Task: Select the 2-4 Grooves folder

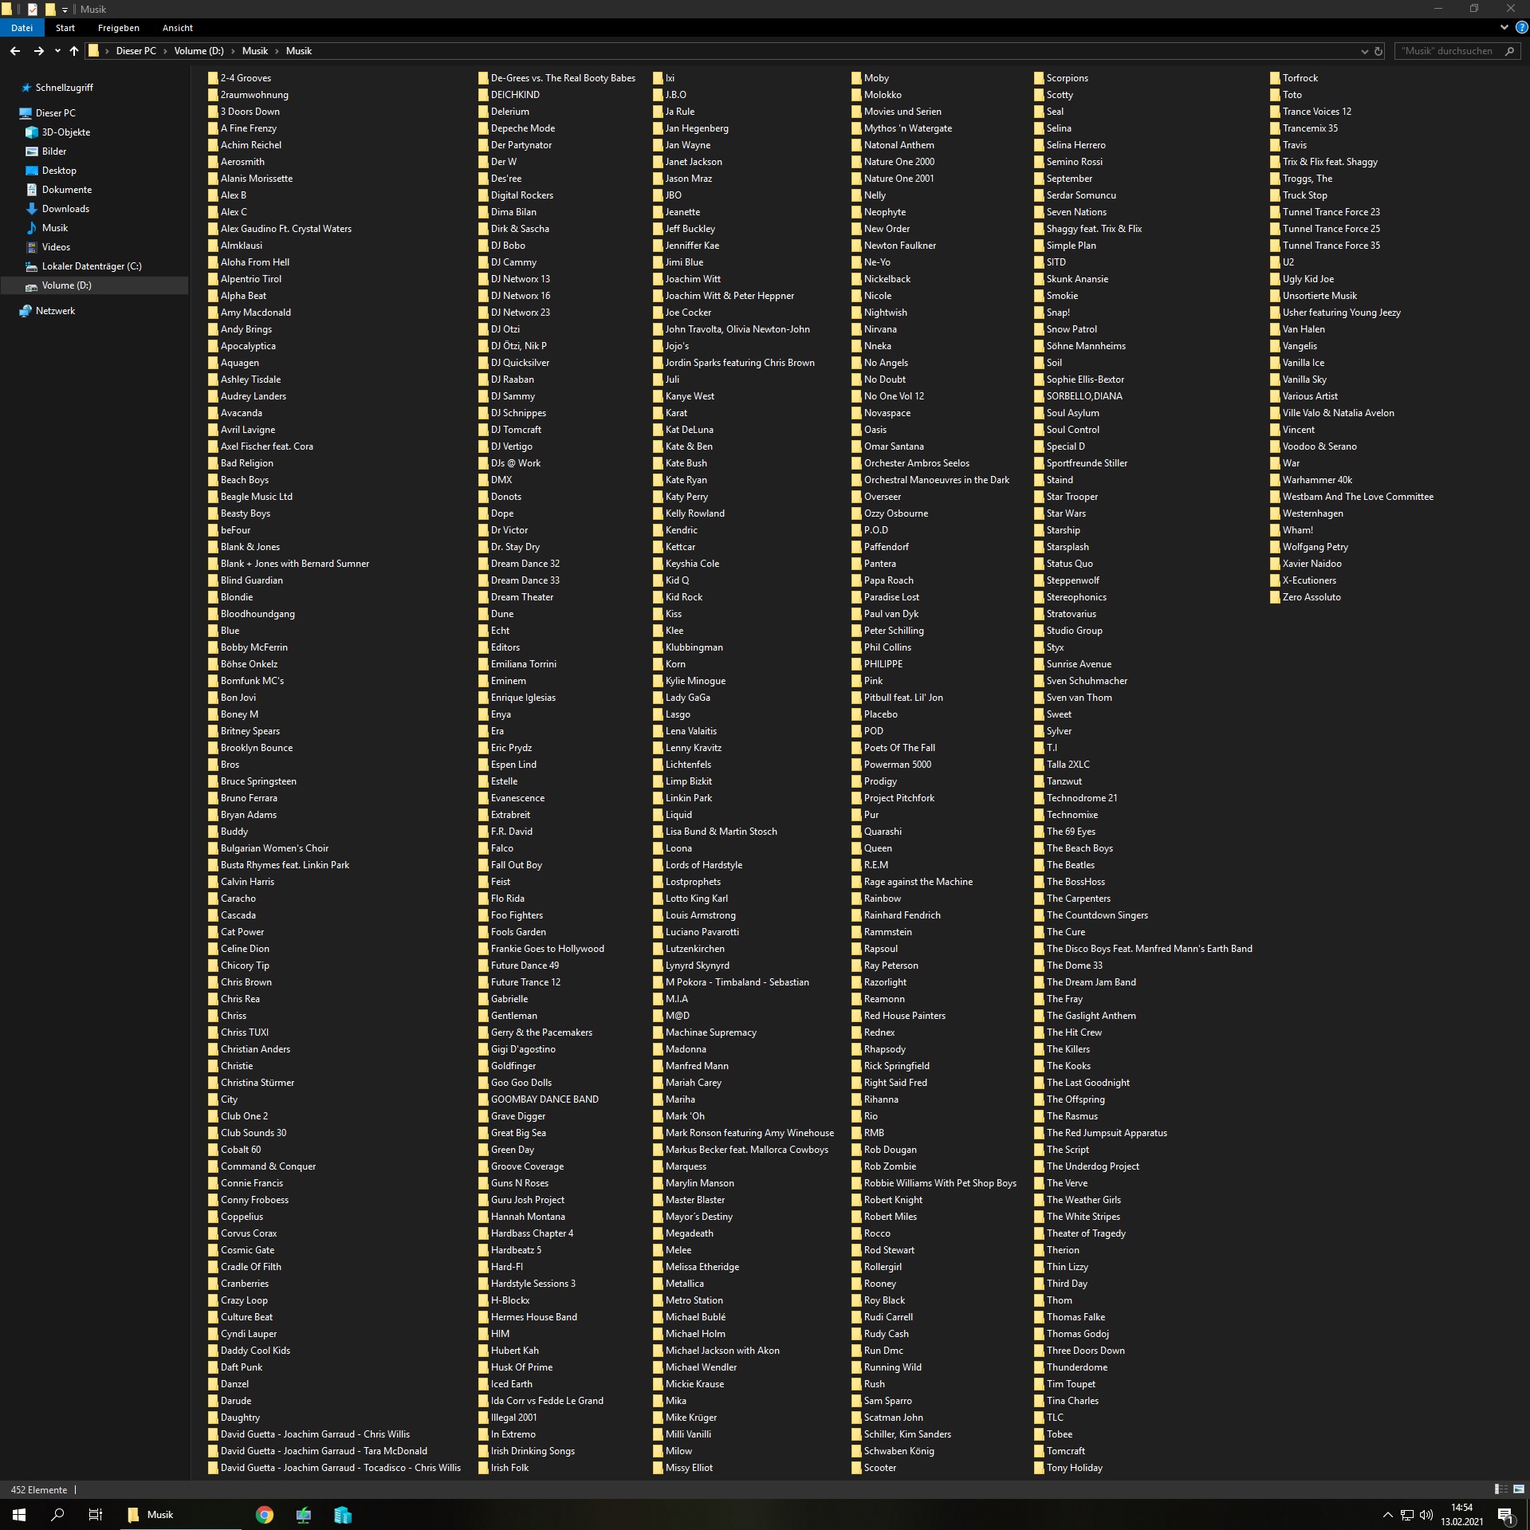Action: point(240,78)
